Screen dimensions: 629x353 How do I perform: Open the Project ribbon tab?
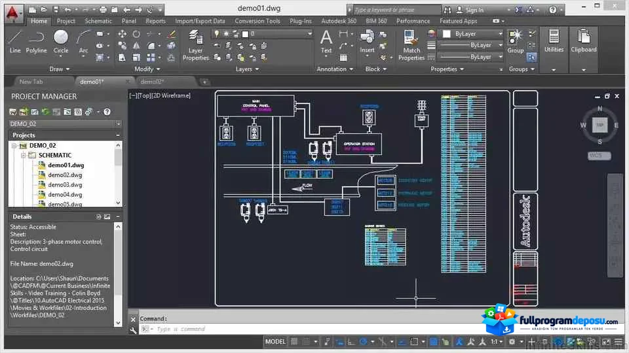click(66, 21)
